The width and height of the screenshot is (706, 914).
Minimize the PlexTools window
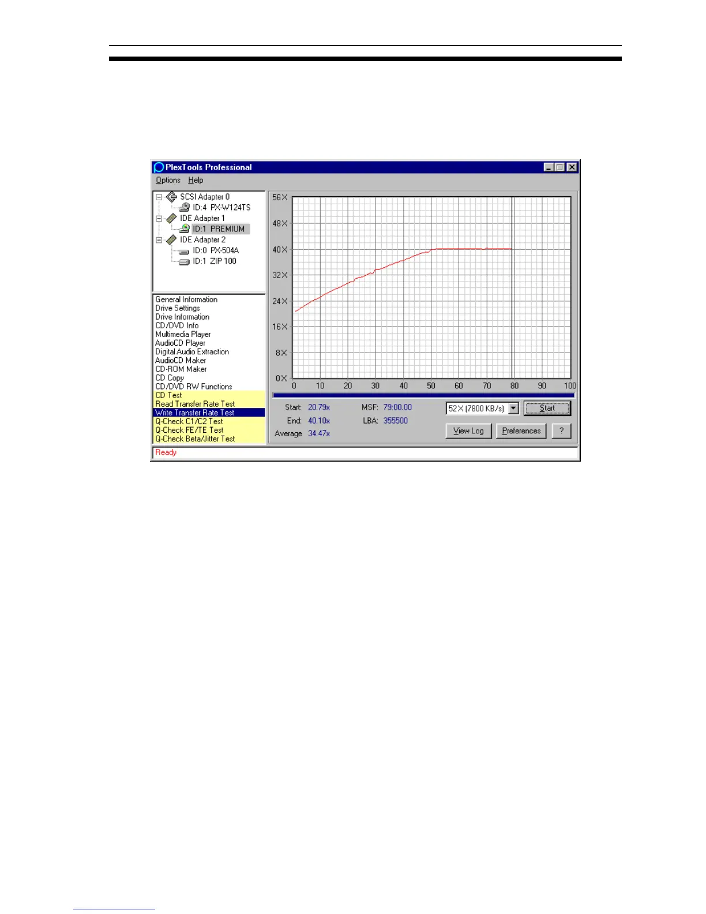coord(549,167)
